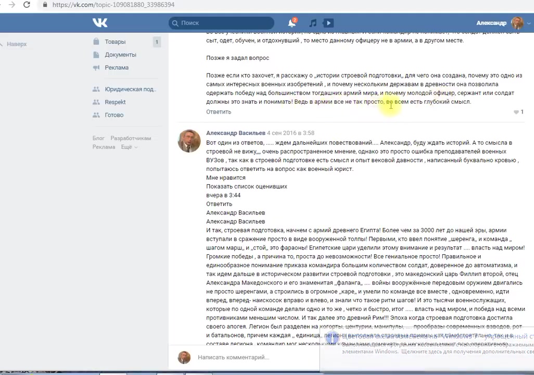Viewport: 534px width, 375px height.
Task: Open Реклама in the left menu
Action: pyautogui.click(x=117, y=68)
